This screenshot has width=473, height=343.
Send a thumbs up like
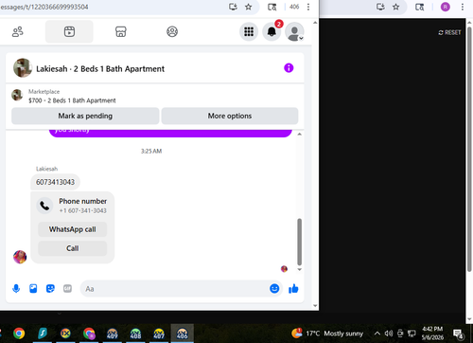tap(293, 288)
